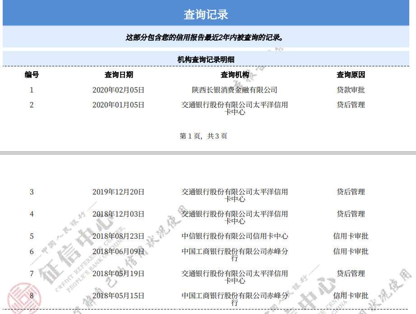Click 交通银行 institution in the 2020年01月05日 row

[x=235, y=108]
